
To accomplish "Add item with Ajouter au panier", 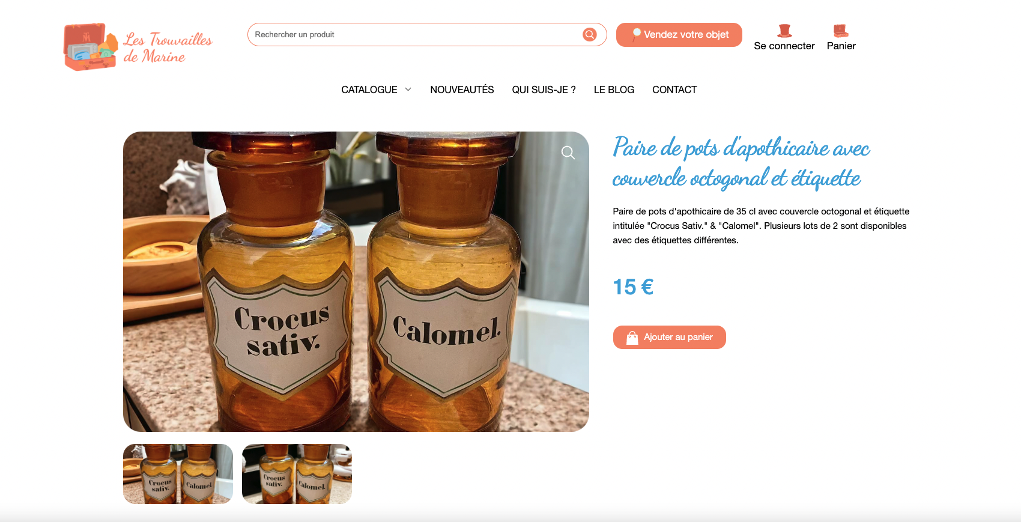I will [x=670, y=338].
